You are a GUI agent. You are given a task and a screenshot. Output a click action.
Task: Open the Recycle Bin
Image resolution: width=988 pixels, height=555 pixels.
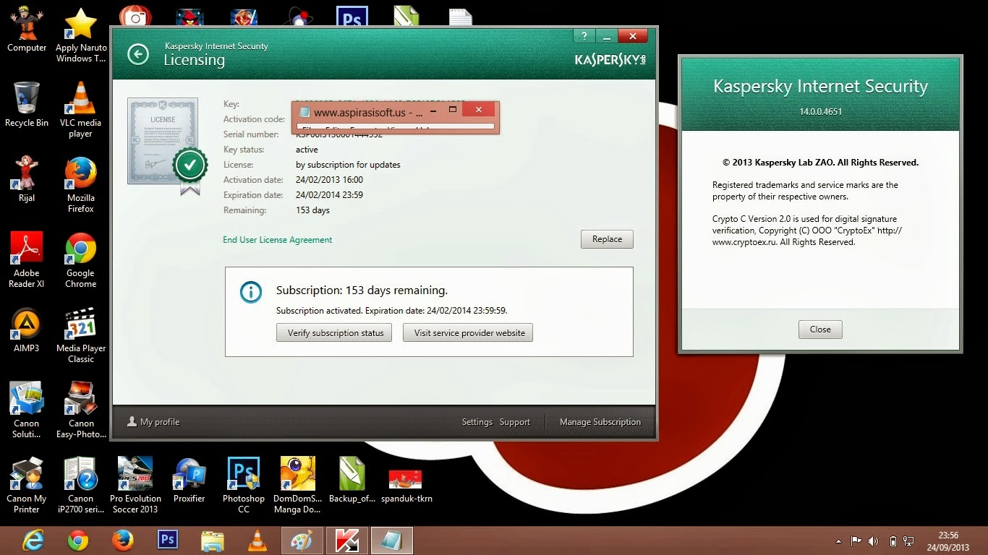point(27,104)
